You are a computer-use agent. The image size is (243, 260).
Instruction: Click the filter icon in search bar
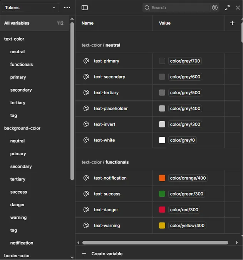(215, 8)
